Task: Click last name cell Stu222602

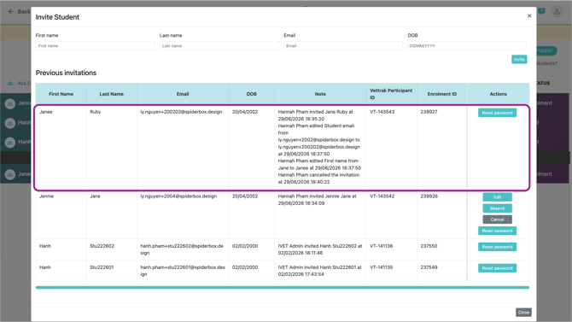Action: (102, 246)
